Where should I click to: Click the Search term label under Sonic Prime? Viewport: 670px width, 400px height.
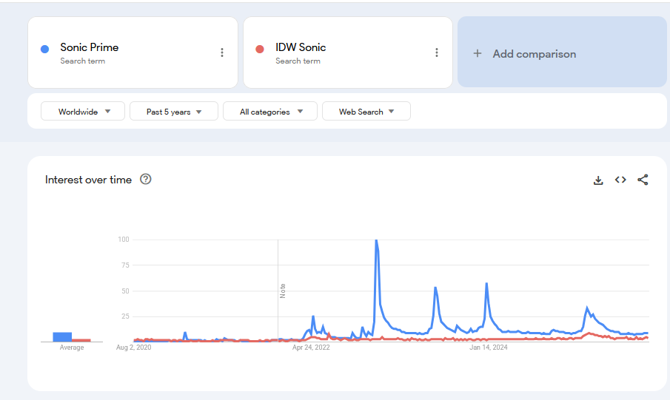(x=82, y=61)
